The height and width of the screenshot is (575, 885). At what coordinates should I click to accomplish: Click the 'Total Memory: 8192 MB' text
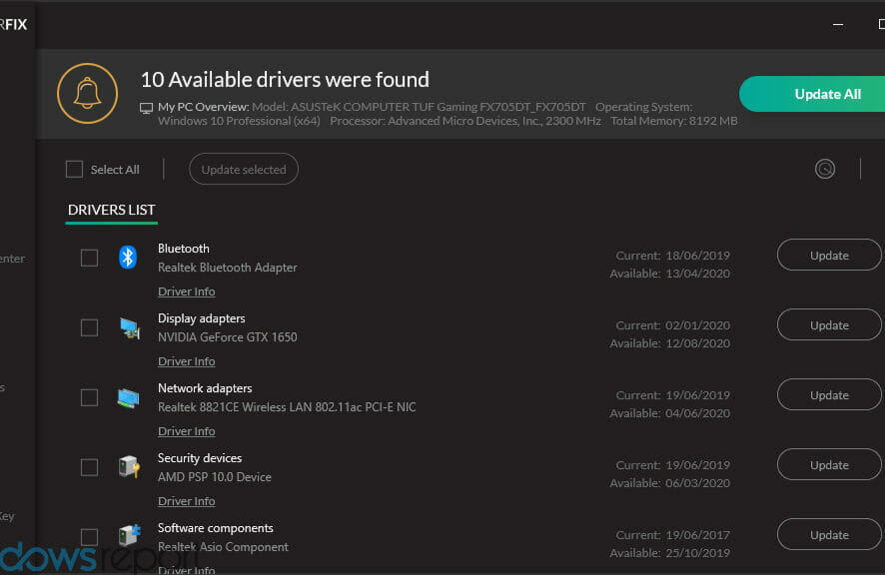coord(674,121)
